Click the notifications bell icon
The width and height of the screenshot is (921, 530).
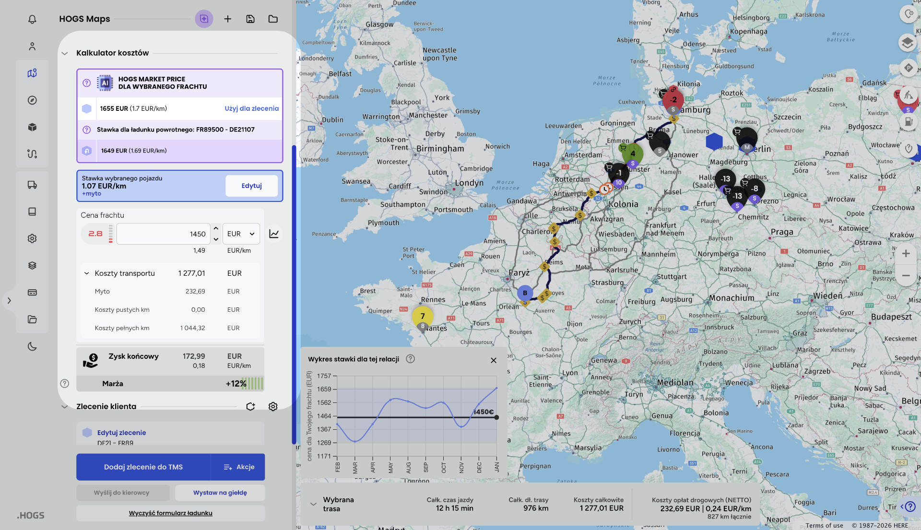(x=32, y=19)
